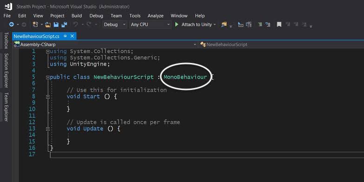The image size is (364, 182).
Task: Click the MonoBehaviour base class text
Action: pyautogui.click(x=185, y=77)
